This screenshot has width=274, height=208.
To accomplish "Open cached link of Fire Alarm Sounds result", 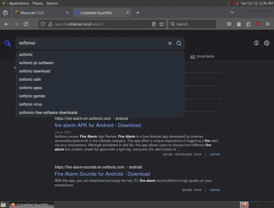I will (x=215, y=190).
